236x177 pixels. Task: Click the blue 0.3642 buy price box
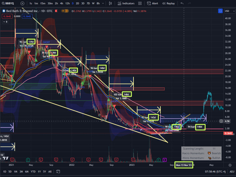[x=27, y=16]
